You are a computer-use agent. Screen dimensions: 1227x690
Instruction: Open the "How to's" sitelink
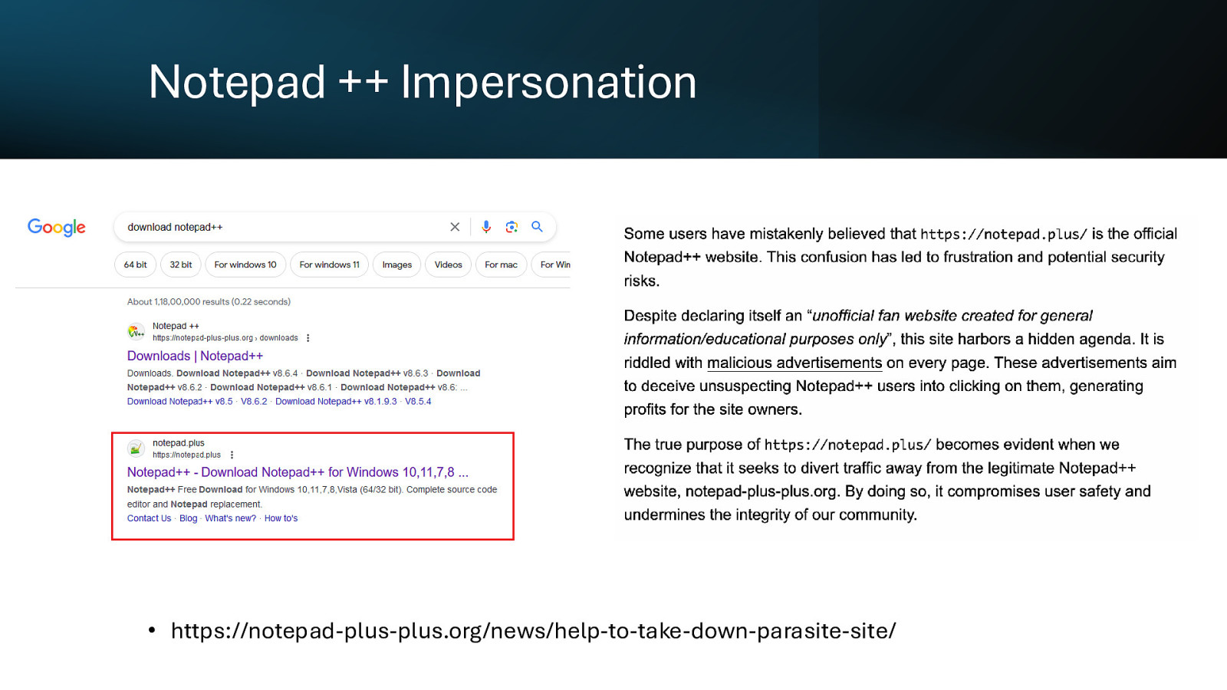pos(281,518)
